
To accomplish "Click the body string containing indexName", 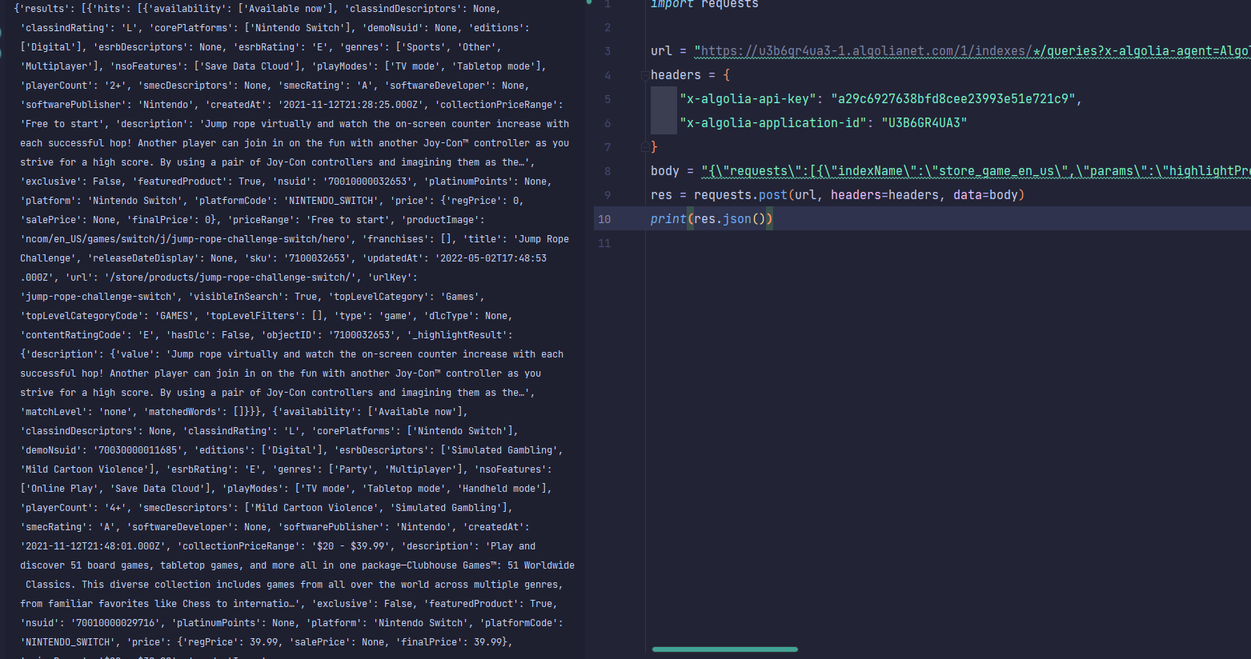I will click(x=960, y=171).
